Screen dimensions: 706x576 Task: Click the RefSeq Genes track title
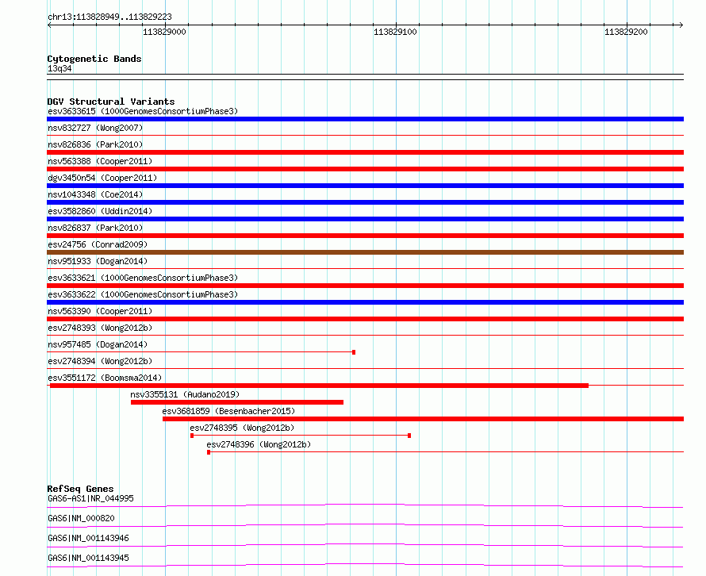[80, 489]
